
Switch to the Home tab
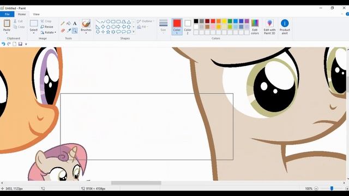point(22,14)
